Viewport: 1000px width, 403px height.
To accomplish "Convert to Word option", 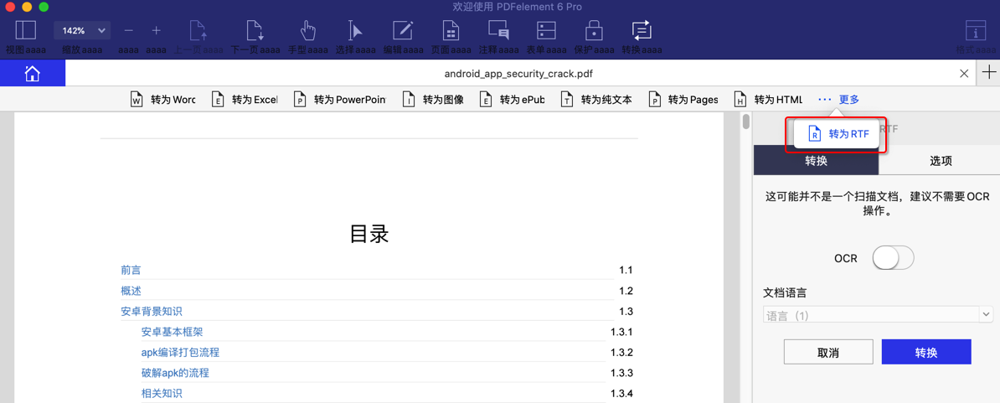I will pyautogui.click(x=162, y=100).
